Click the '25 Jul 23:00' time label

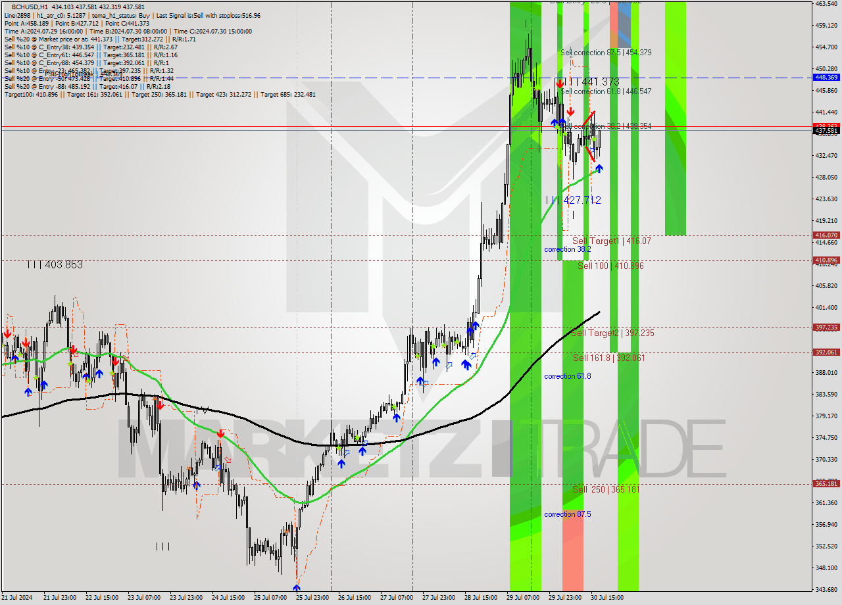312,598
